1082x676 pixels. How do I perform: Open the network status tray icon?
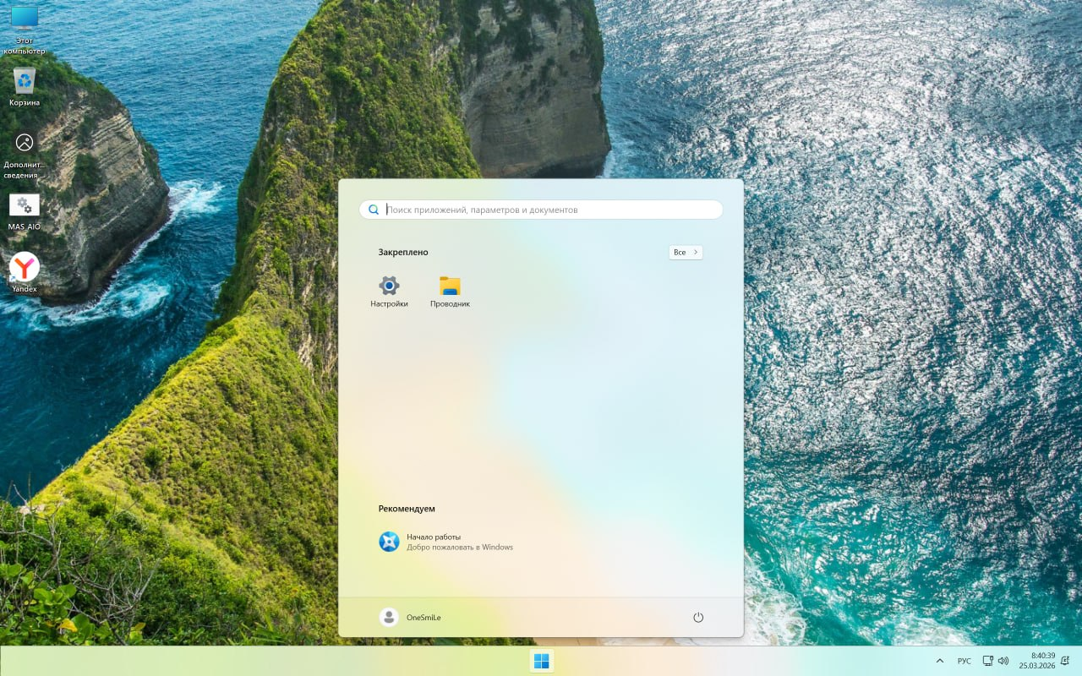(x=988, y=661)
